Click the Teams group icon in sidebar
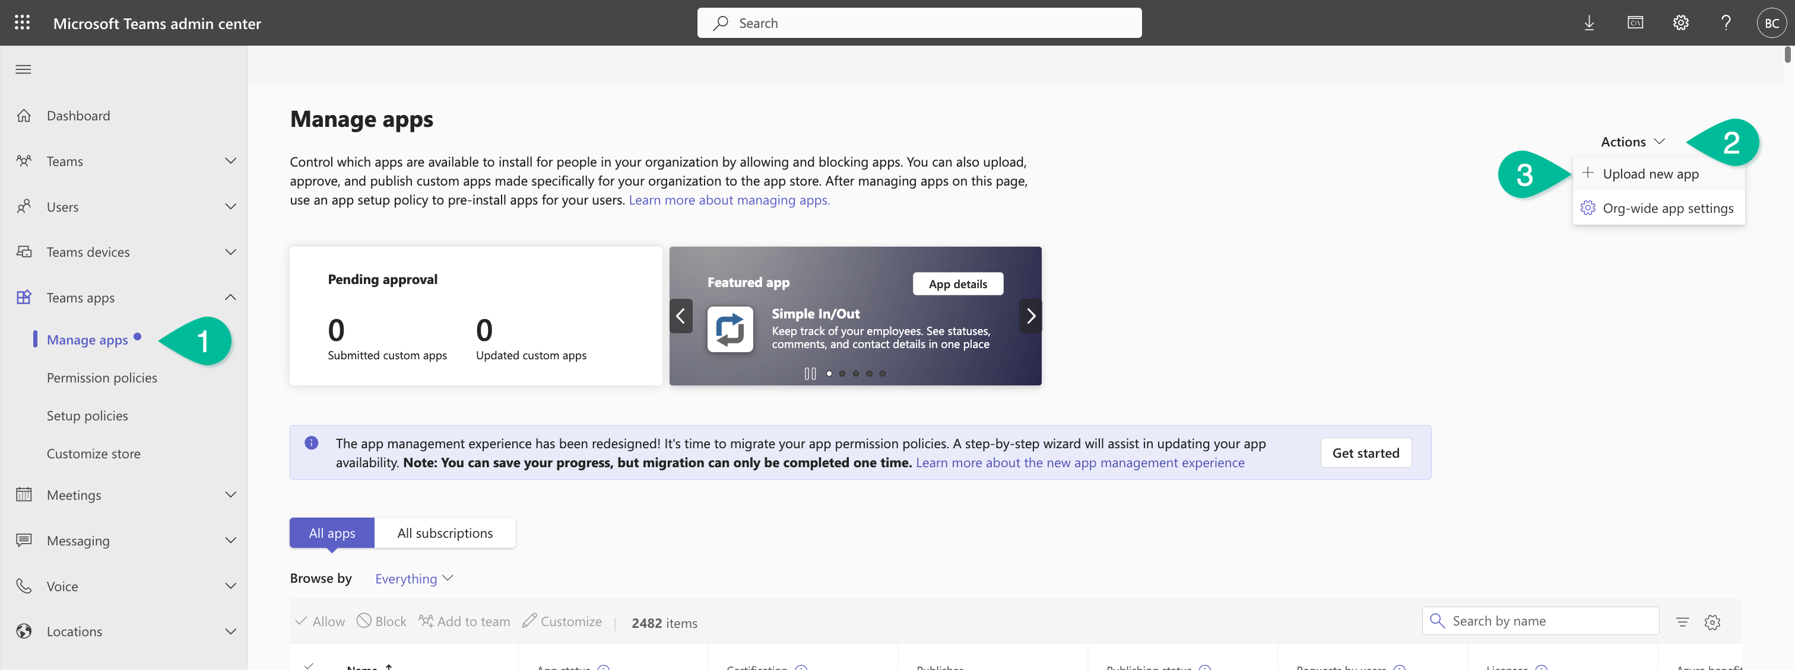 pyautogui.click(x=24, y=161)
